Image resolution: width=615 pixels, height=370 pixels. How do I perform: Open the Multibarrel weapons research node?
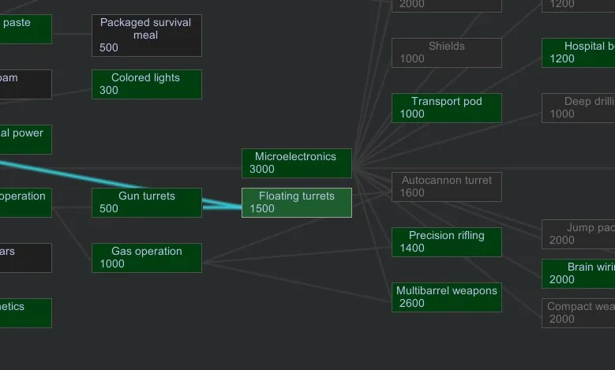(446, 297)
